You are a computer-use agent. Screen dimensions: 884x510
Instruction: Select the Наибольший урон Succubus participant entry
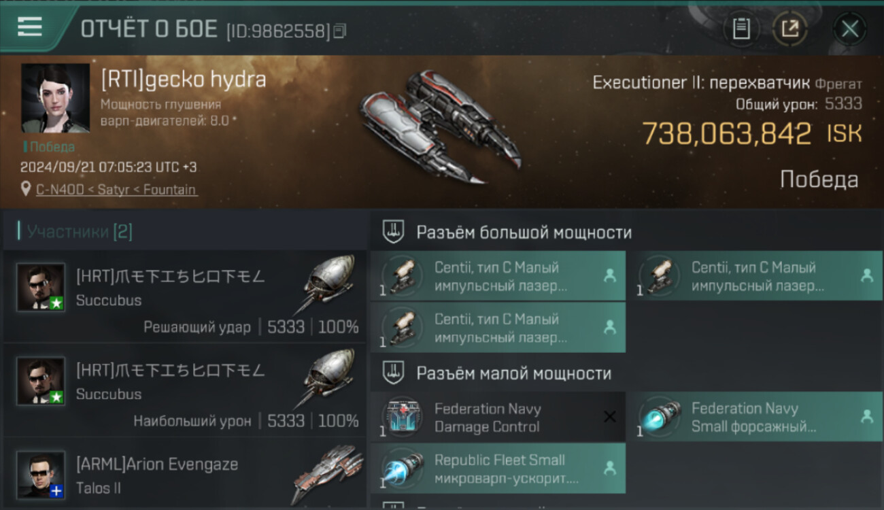tap(185, 390)
